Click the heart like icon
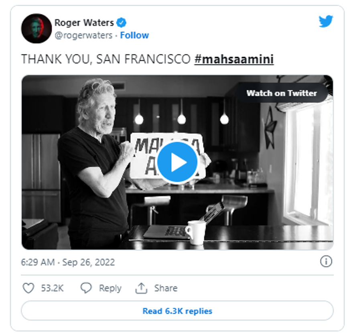Screen dimensions: 353x336 [x=28, y=288]
